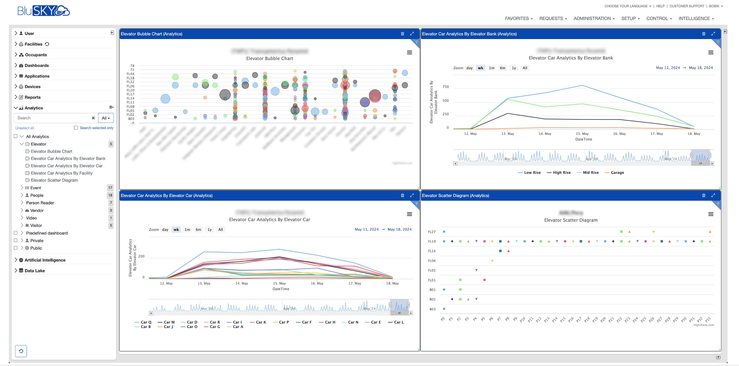Open the INTELLIGENCE menu
Viewport: 739px width, 366px height.
pos(696,18)
